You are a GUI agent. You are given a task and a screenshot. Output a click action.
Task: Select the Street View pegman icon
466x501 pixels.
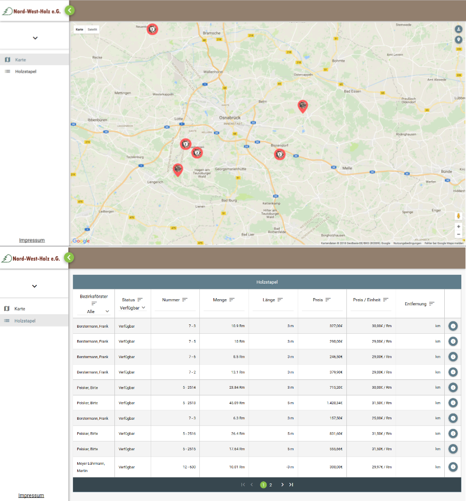pyautogui.click(x=458, y=215)
